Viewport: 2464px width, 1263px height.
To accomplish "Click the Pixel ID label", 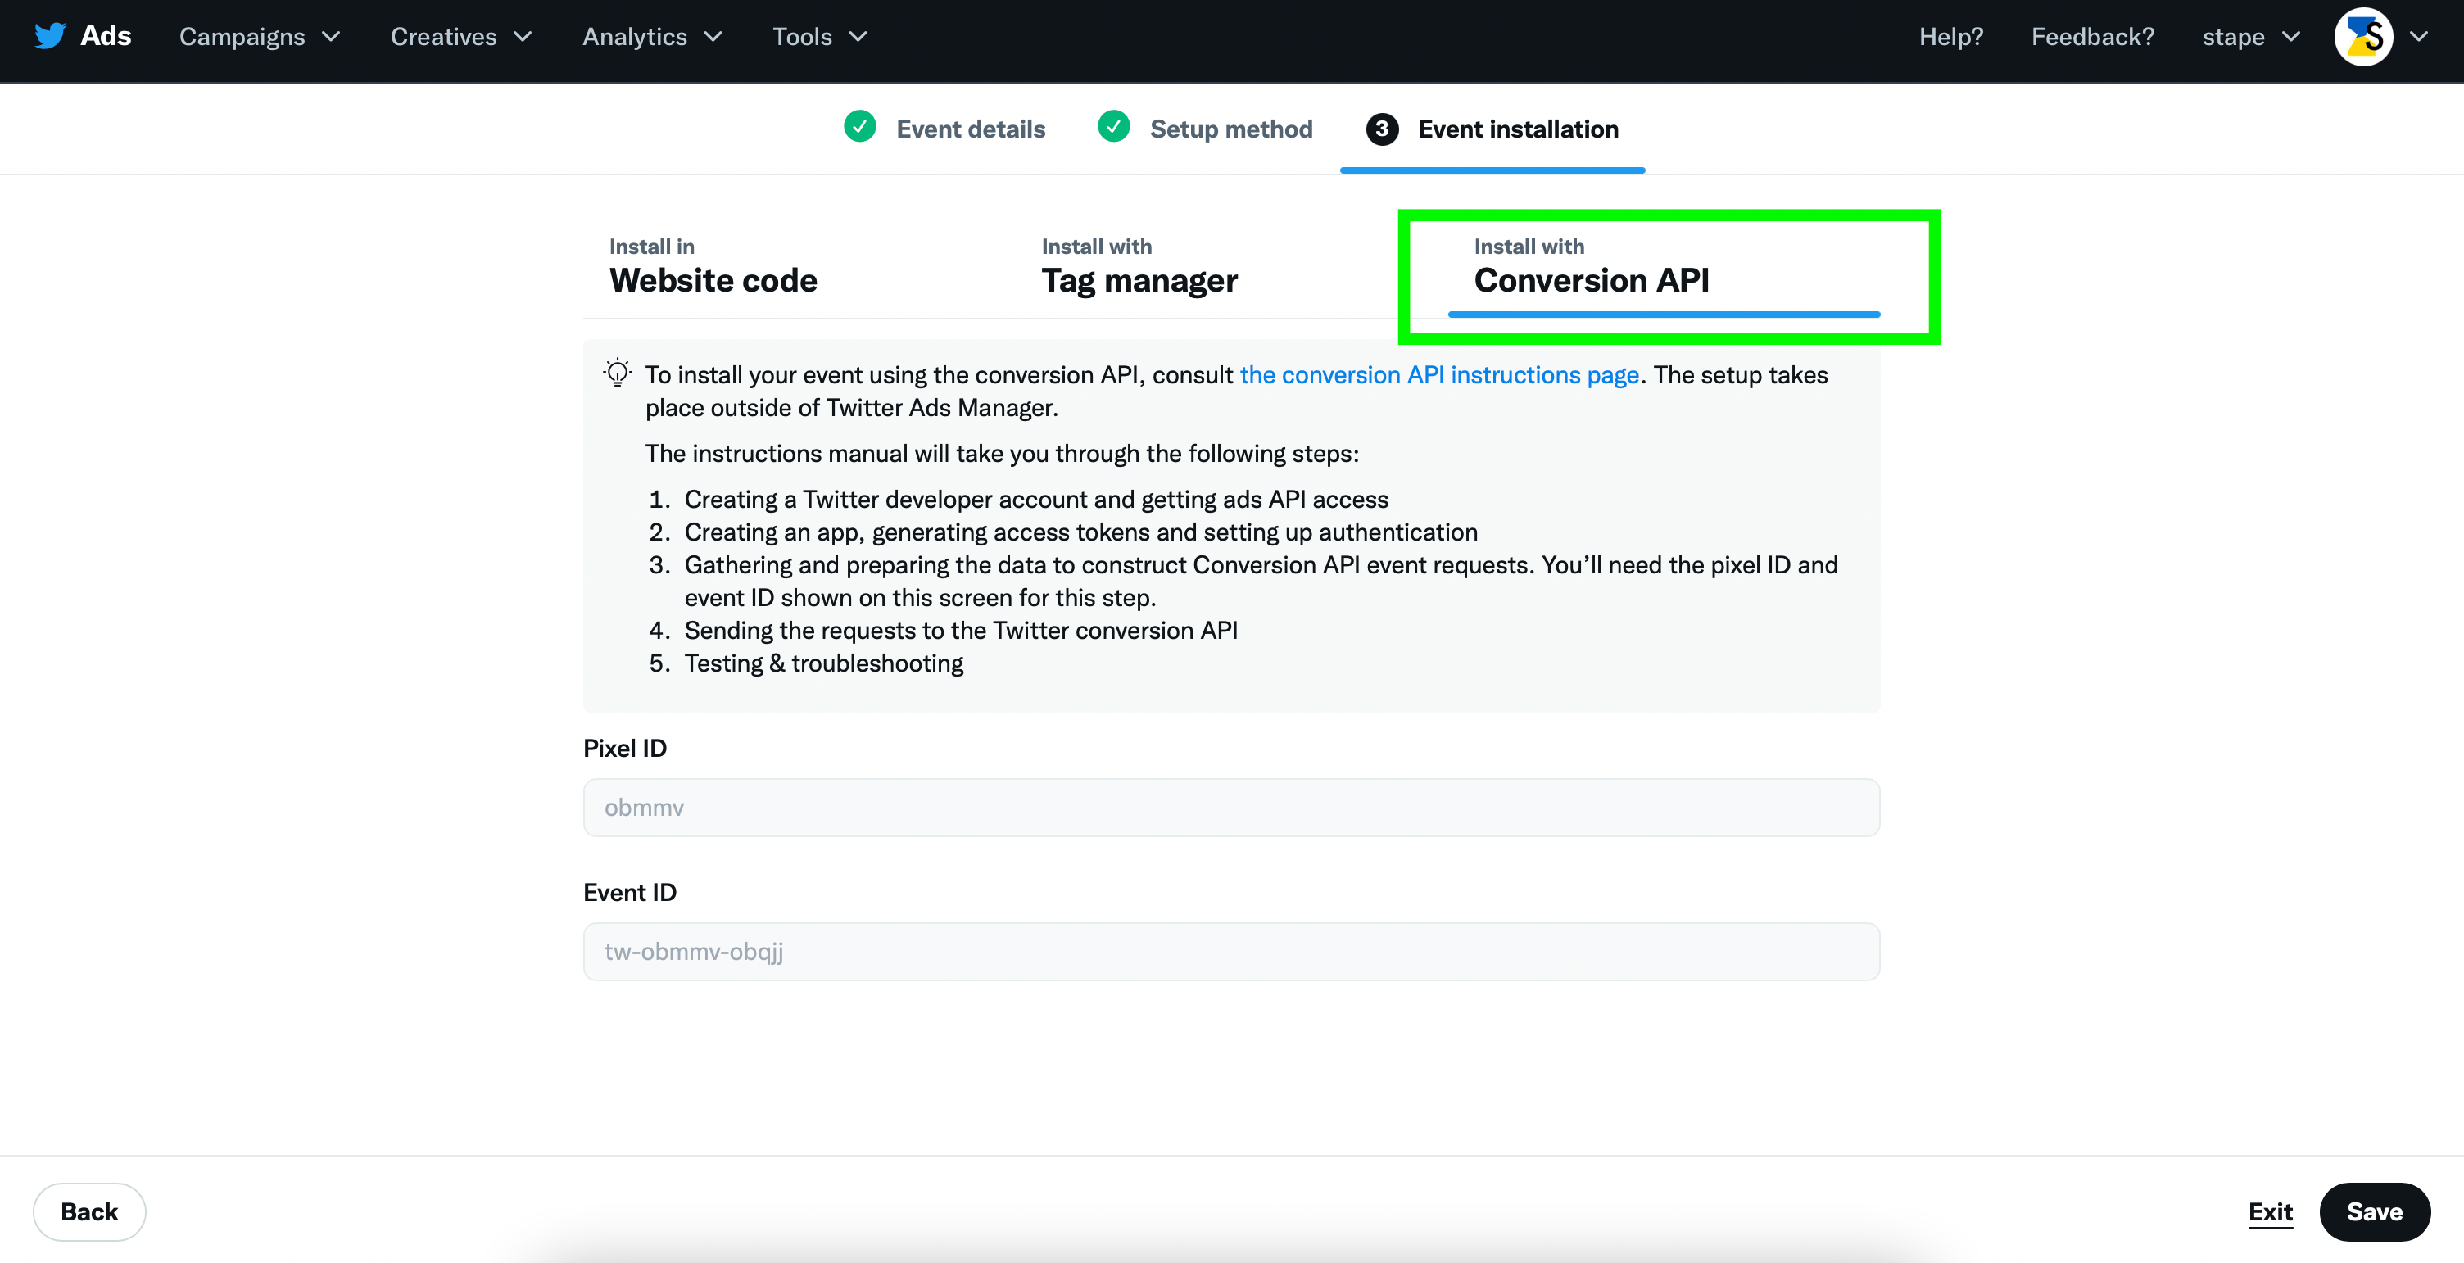I will (625, 748).
